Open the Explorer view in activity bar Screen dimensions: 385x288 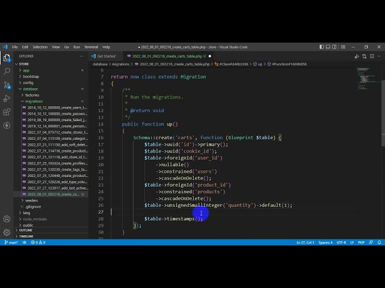(x=7, y=58)
